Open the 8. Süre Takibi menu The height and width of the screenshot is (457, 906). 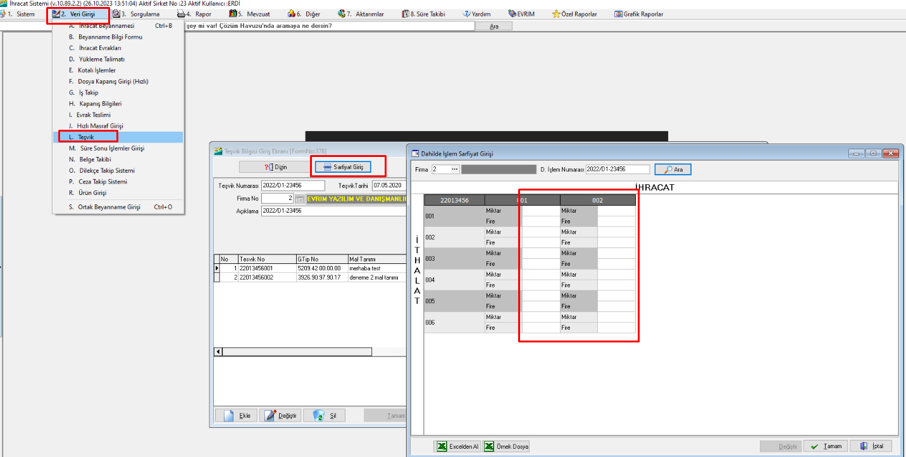(x=423, y=14)
